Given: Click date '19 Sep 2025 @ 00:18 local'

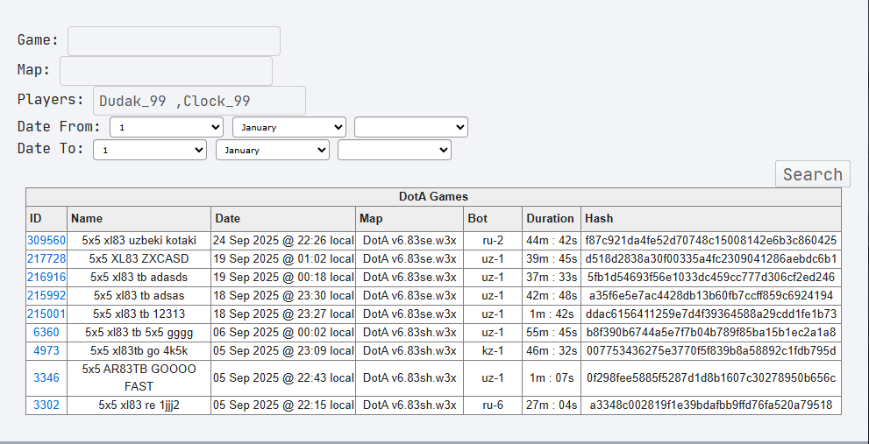Looking at the screenshot, I should click(283, 277).
